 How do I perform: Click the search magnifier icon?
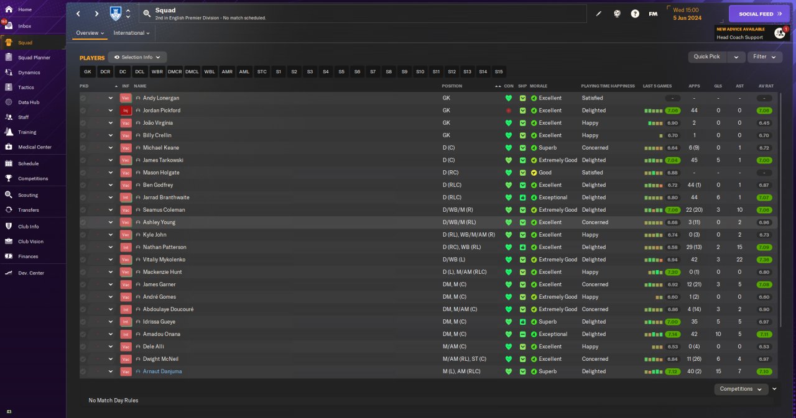[146, 13]
